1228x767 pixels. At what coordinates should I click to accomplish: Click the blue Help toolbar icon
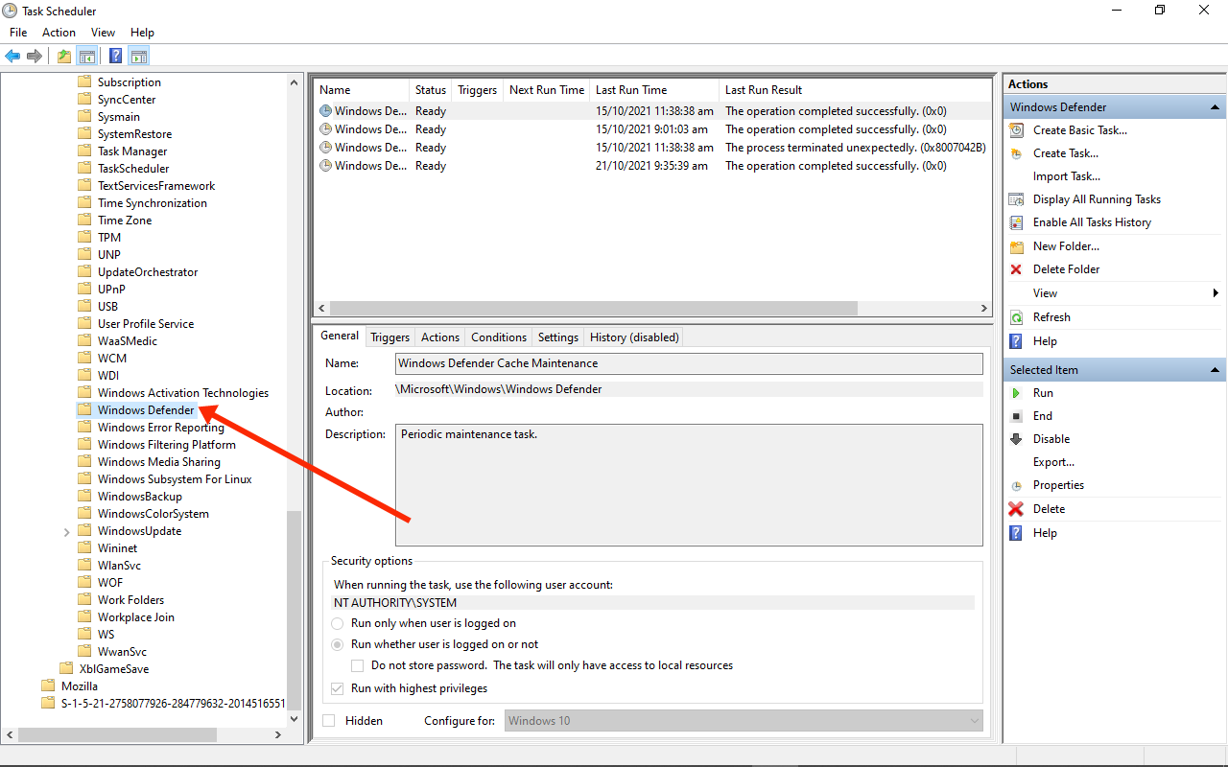point(115,56)
